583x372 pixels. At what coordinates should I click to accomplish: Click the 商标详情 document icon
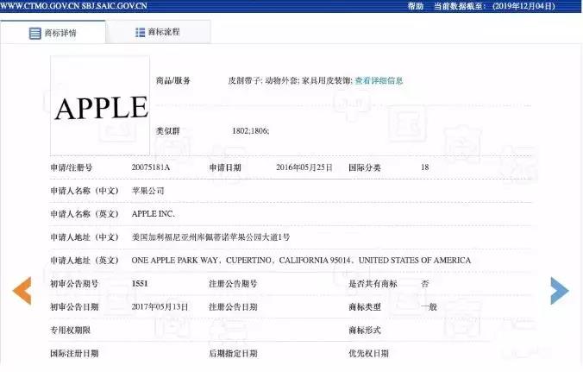pyautogui.click(x=35, y=33)
